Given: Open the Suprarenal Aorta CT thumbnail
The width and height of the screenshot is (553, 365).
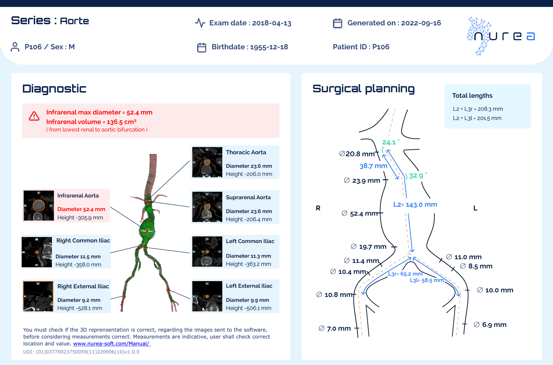Looking at the screenshot, I should click(207, 207).
